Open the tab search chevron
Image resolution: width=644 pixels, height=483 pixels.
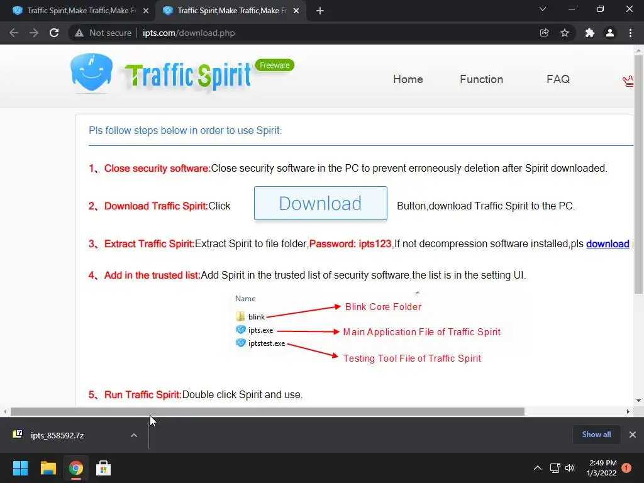(x=543, y=9)
